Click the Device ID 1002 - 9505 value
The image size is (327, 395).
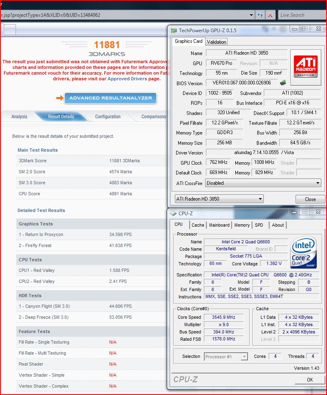pyautogui.click(x=220, y=93)
